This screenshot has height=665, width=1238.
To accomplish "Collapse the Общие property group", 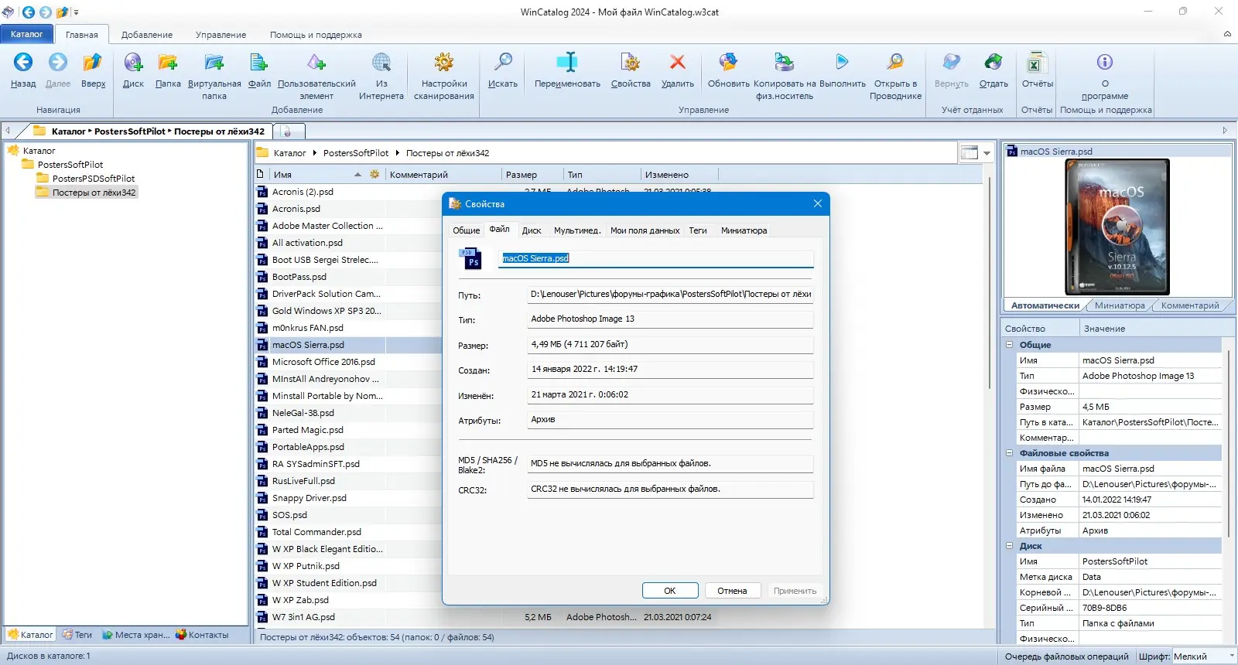I will (1010, 345).
